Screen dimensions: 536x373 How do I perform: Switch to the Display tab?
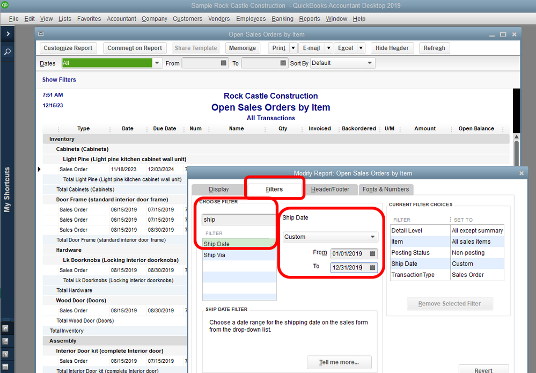coord(219,189)
